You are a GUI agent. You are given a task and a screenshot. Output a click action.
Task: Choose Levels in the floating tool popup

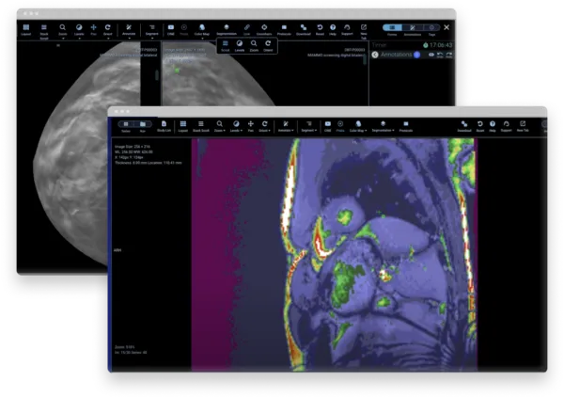[240, 46]
